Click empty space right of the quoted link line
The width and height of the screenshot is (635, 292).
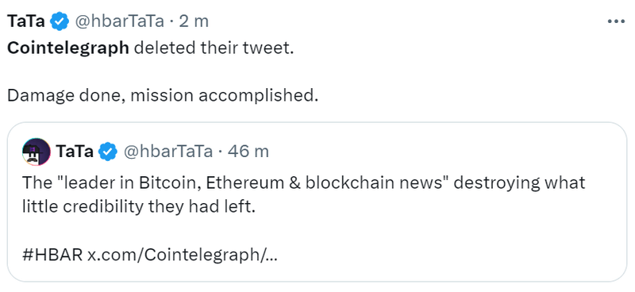point(445,256)
